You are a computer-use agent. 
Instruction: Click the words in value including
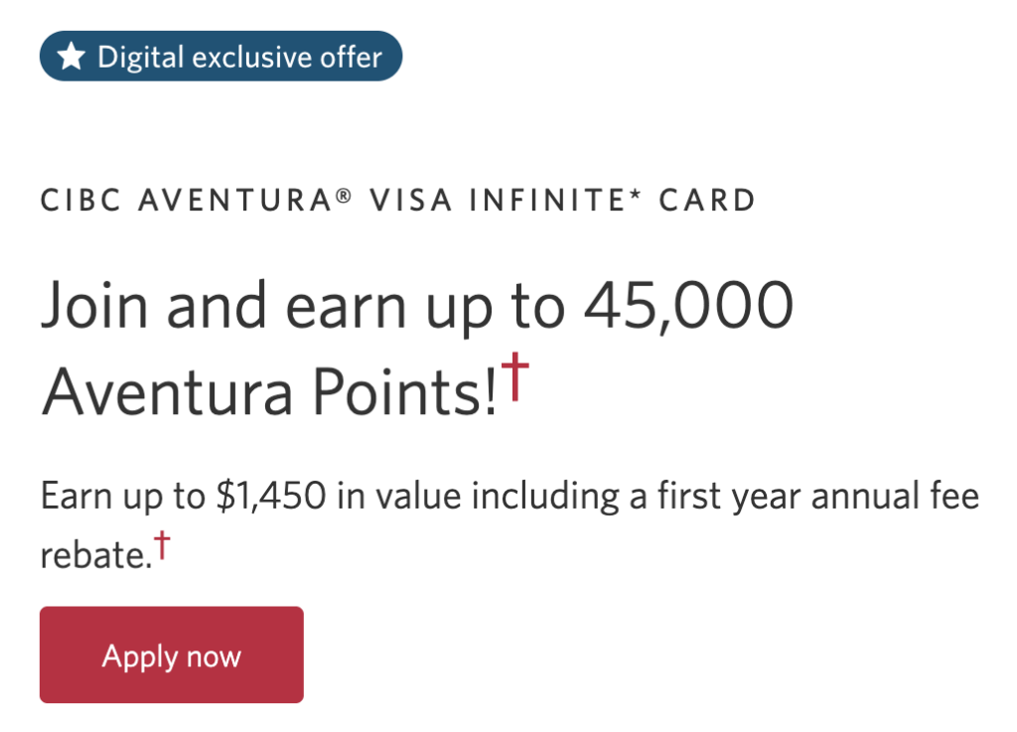(x=479, y=497)
